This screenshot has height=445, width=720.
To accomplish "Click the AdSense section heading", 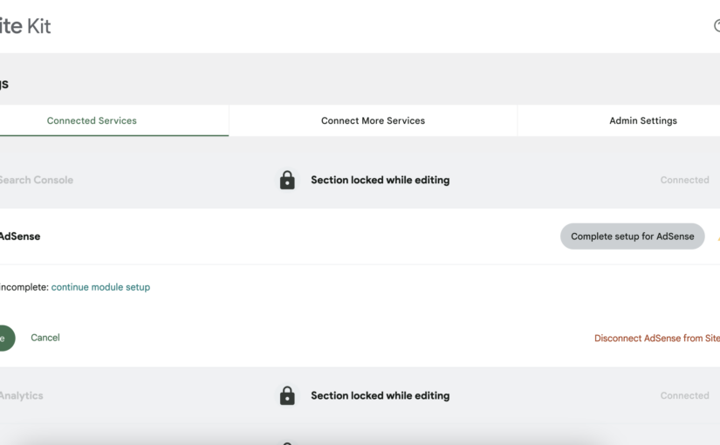I will point(19,236).
